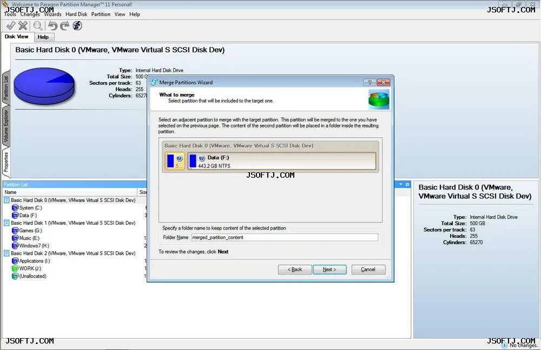This screenshot has width=541, height=350.
Task: Open the Partition menu
Action: click(101, 14)
